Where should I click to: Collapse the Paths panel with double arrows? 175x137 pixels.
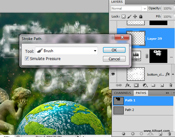click(167, 93)
